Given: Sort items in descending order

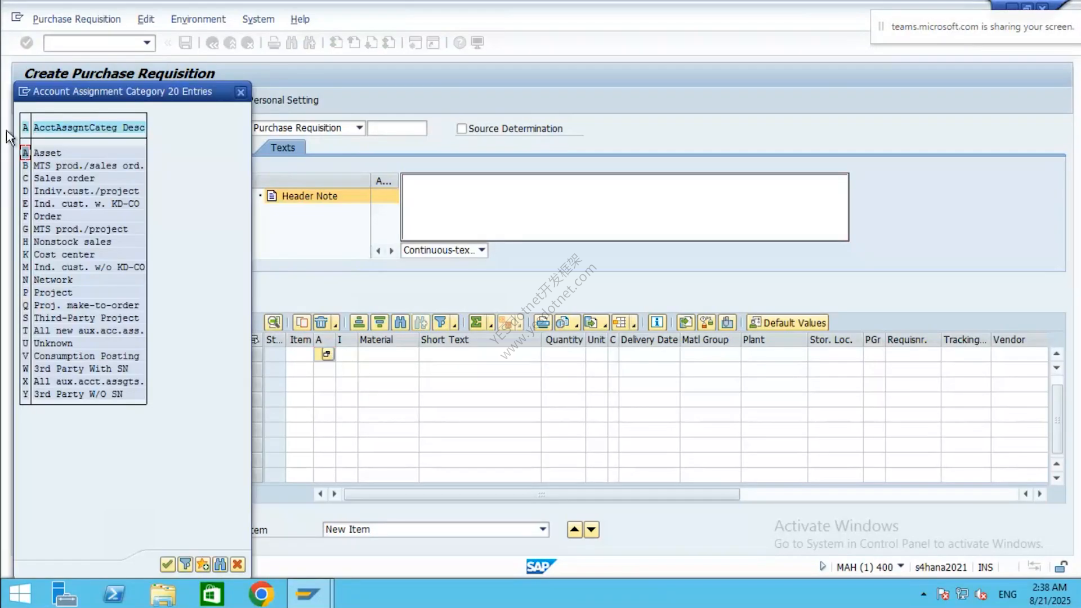Looking at the screenshot, I should [x=380, y=323].
